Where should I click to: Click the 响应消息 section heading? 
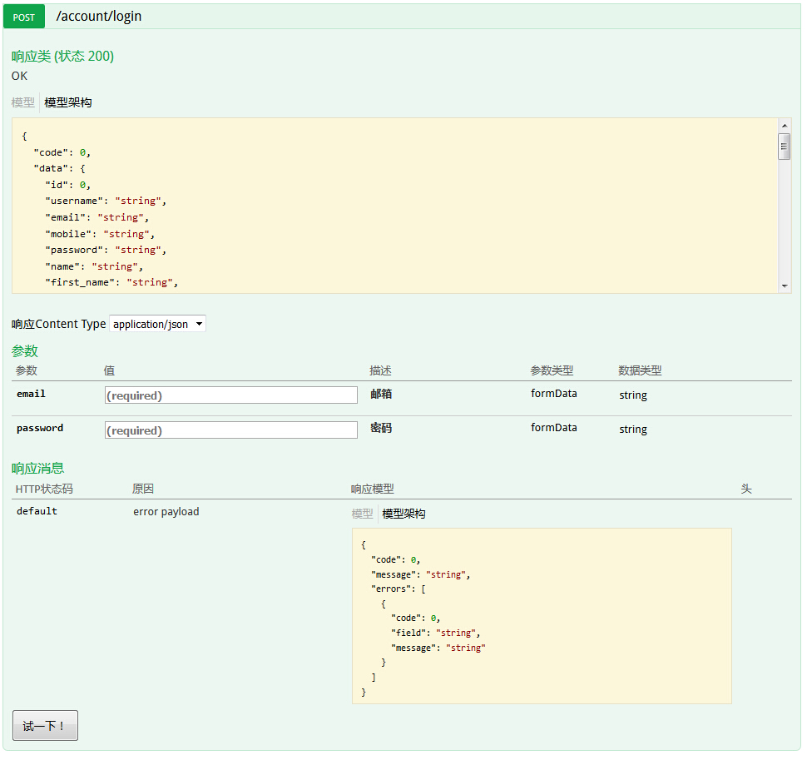click(37, 468)
